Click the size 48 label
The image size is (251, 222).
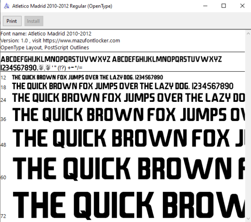(x=3, y=145)
